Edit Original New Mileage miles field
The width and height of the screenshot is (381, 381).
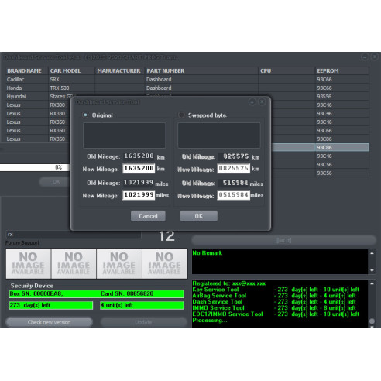[139, 195]
